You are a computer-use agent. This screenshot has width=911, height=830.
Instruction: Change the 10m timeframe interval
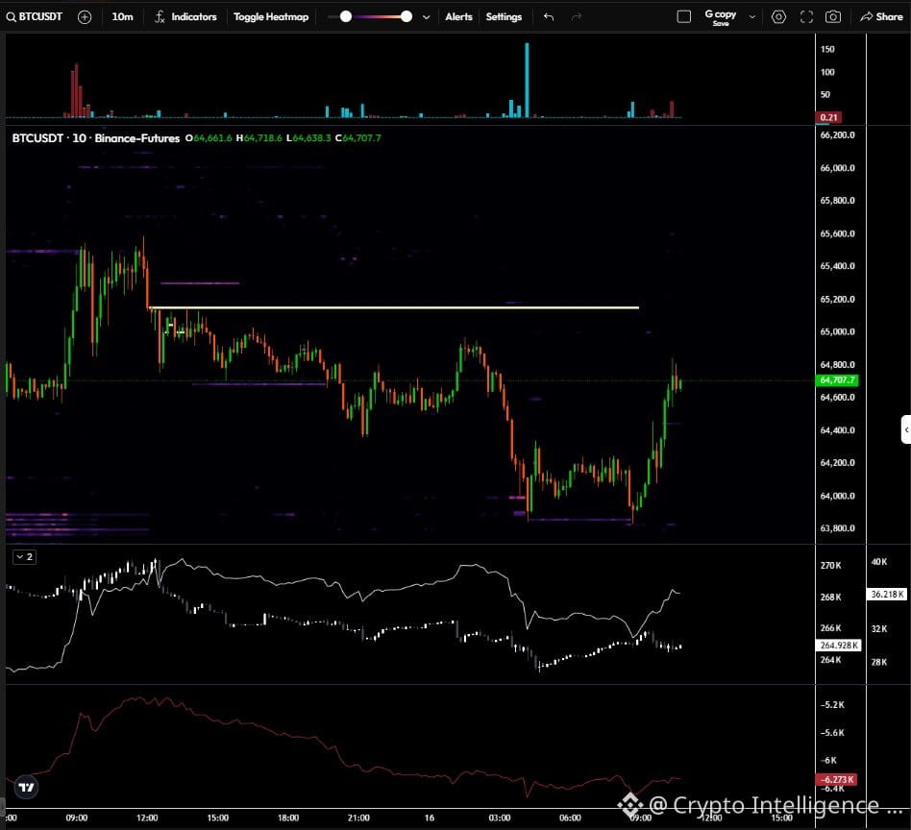(x=122, y=17)
